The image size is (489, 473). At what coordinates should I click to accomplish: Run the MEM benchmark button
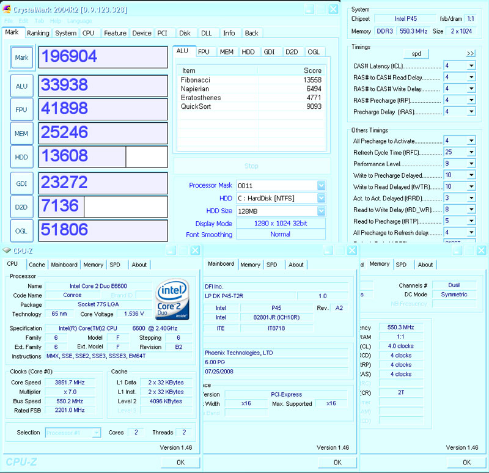pyautogui.click(x=21, y=133)
